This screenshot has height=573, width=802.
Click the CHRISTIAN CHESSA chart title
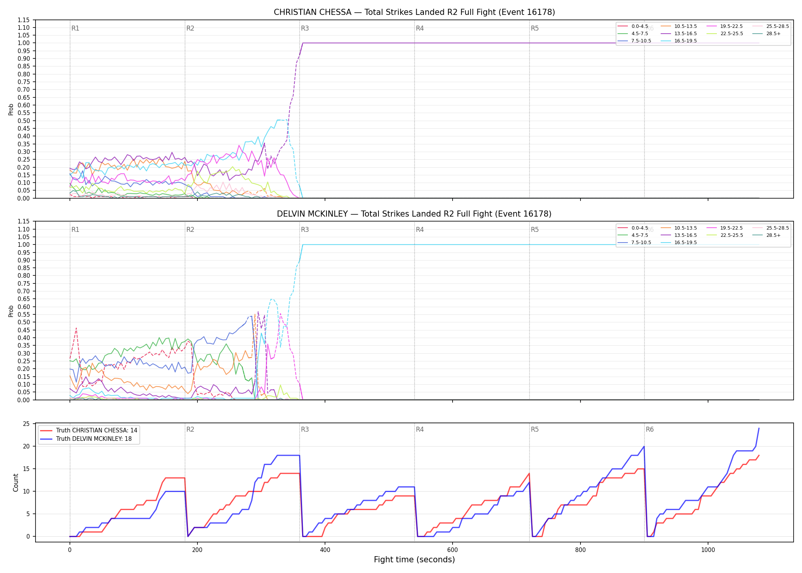click(414, 12)
